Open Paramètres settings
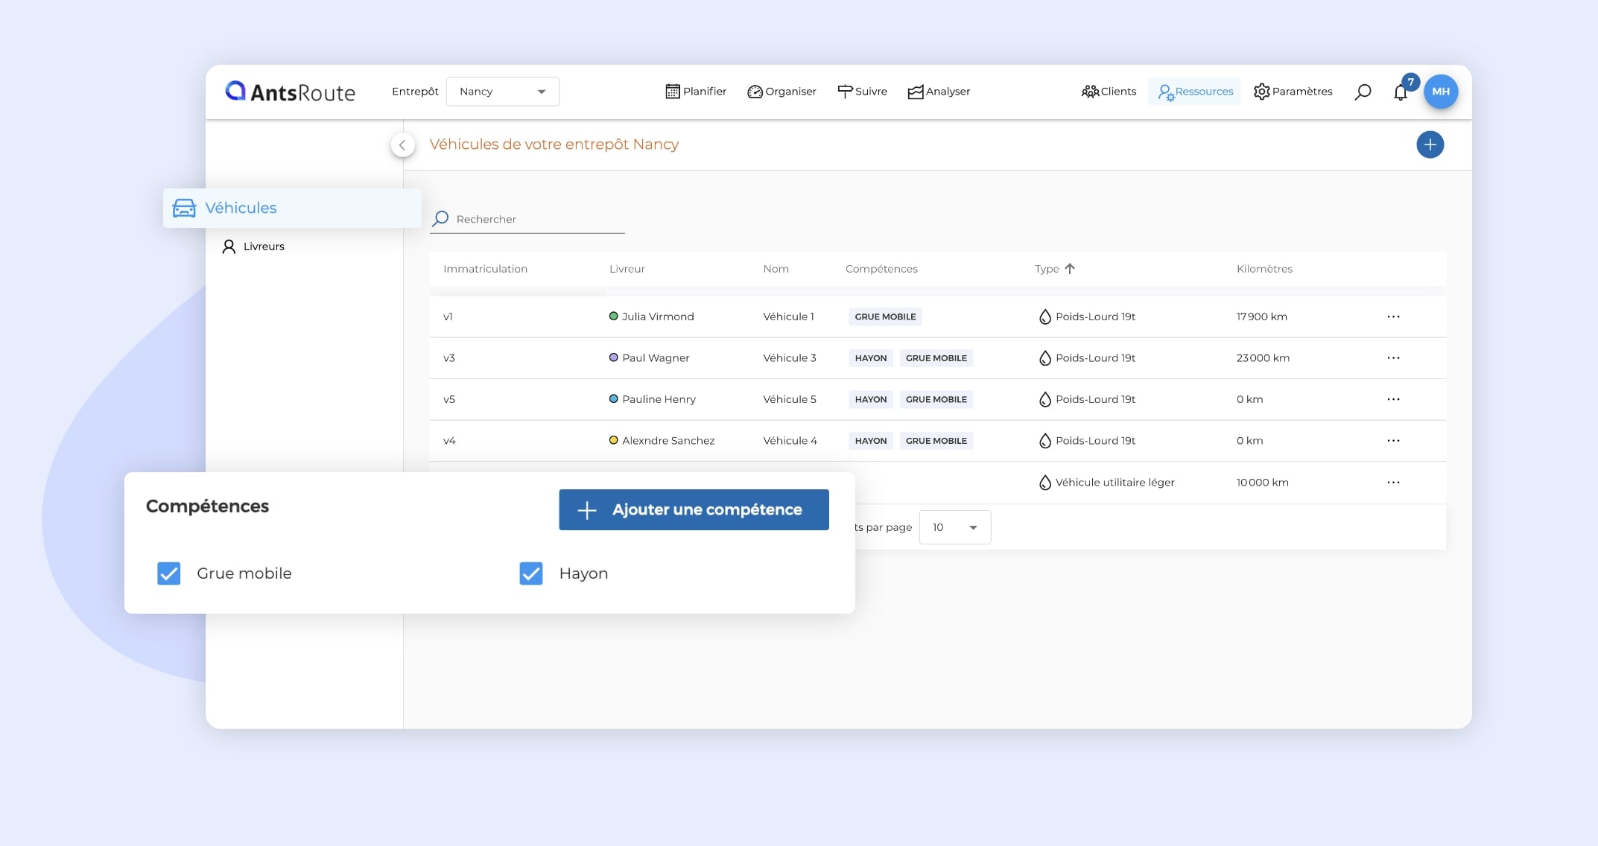1598x846 pixels. coord(1293,92)
